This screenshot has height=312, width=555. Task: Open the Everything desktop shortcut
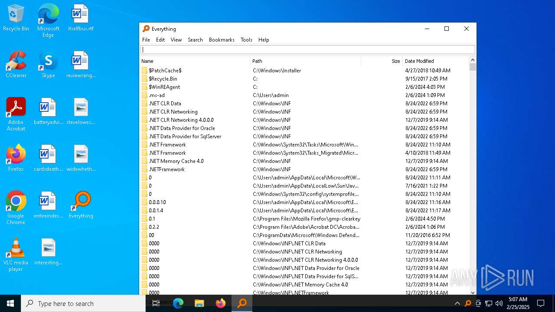coord(81,205)
